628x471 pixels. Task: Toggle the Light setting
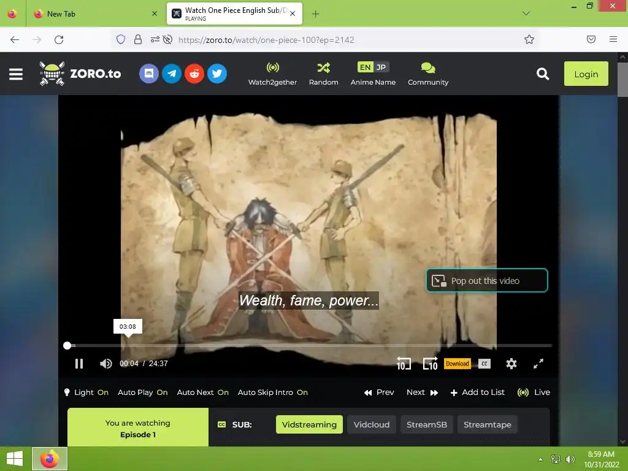(x=86, y=392)
